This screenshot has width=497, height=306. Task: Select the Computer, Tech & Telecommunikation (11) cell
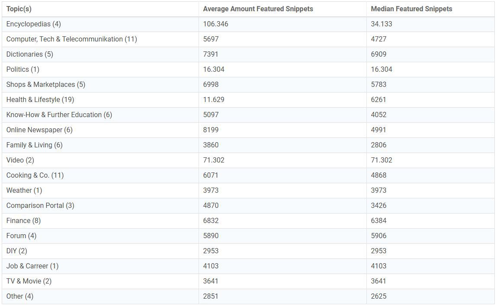pyautogui.click(x=71, y=39)
